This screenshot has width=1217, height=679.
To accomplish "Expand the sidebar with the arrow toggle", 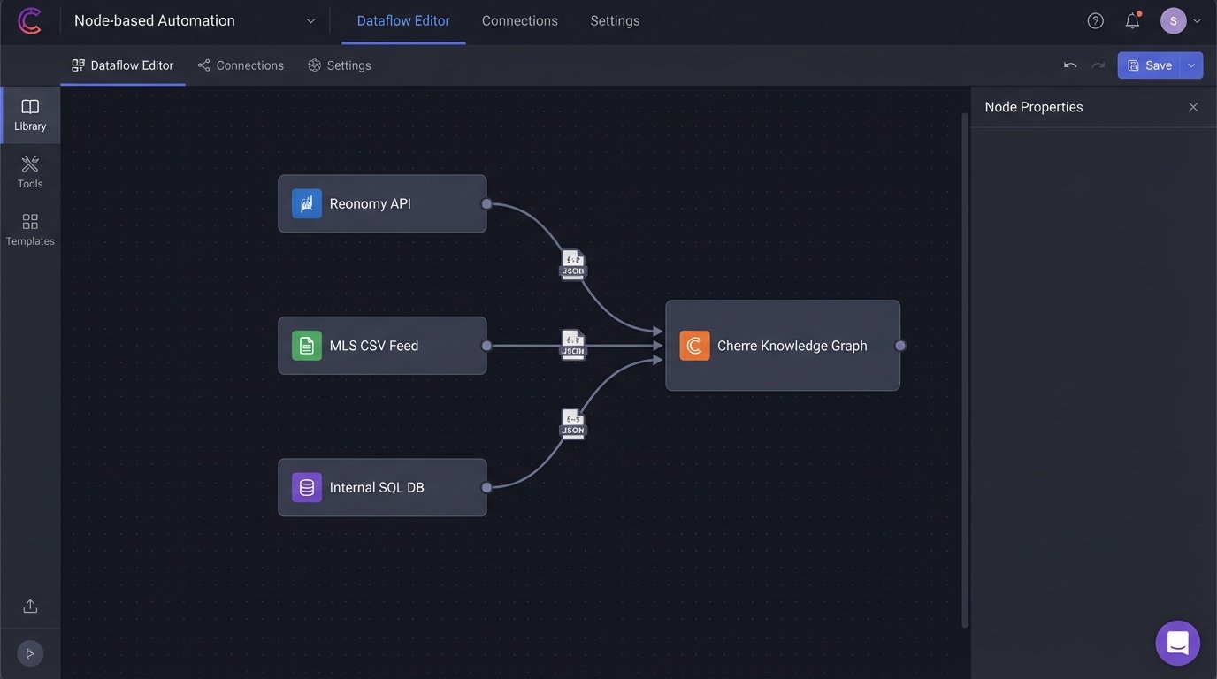I will 28,652.
